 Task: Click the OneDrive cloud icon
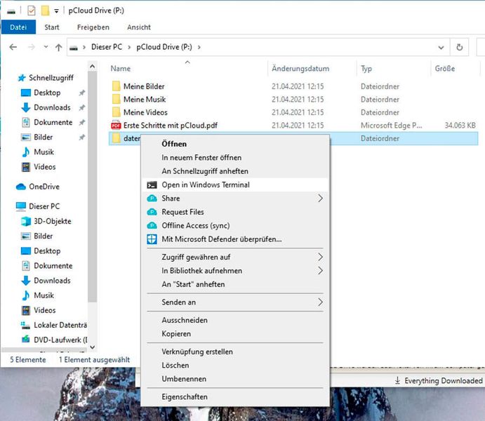pos(21,187)
